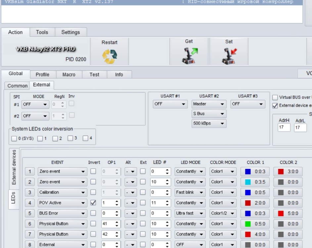Open the 500 kBps baud rate dropdown
312x248 pixels.
(x=209, y=124)
